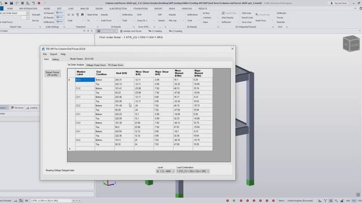Viewport: 362px width, 203px height.
Task: Open File menu in TSD API dialog
Action: (45, 54)
